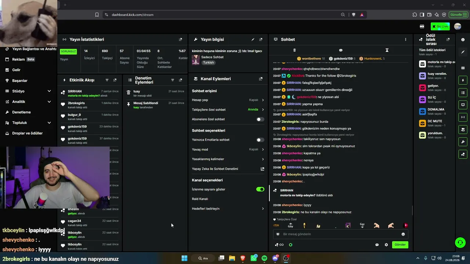Viewport: 470px width, 264px height.
Task: Pop out the Yayın bilgisi panel
Action: pyautogui.click(x=261, y=39)
